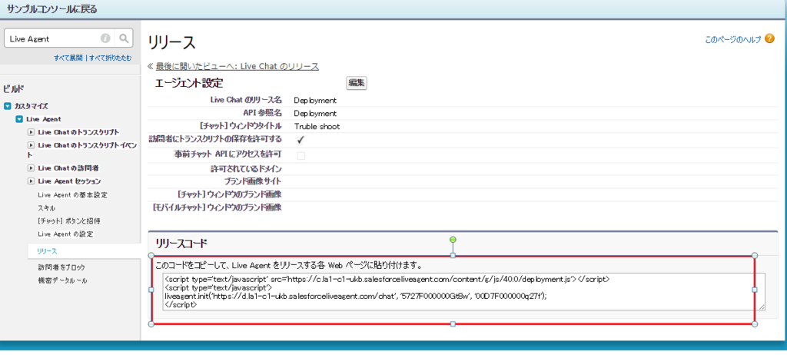Viewport: 787px width, 355px height.
Task: Open the help question mark icon
Action: (769, 38)
